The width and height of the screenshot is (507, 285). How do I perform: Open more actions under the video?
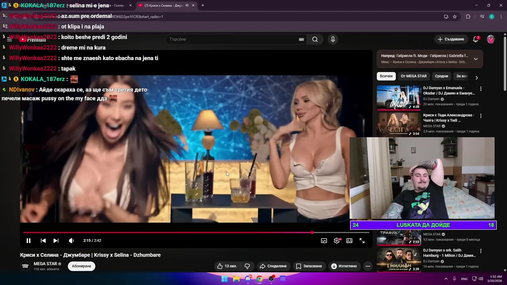tap(368, 266)
